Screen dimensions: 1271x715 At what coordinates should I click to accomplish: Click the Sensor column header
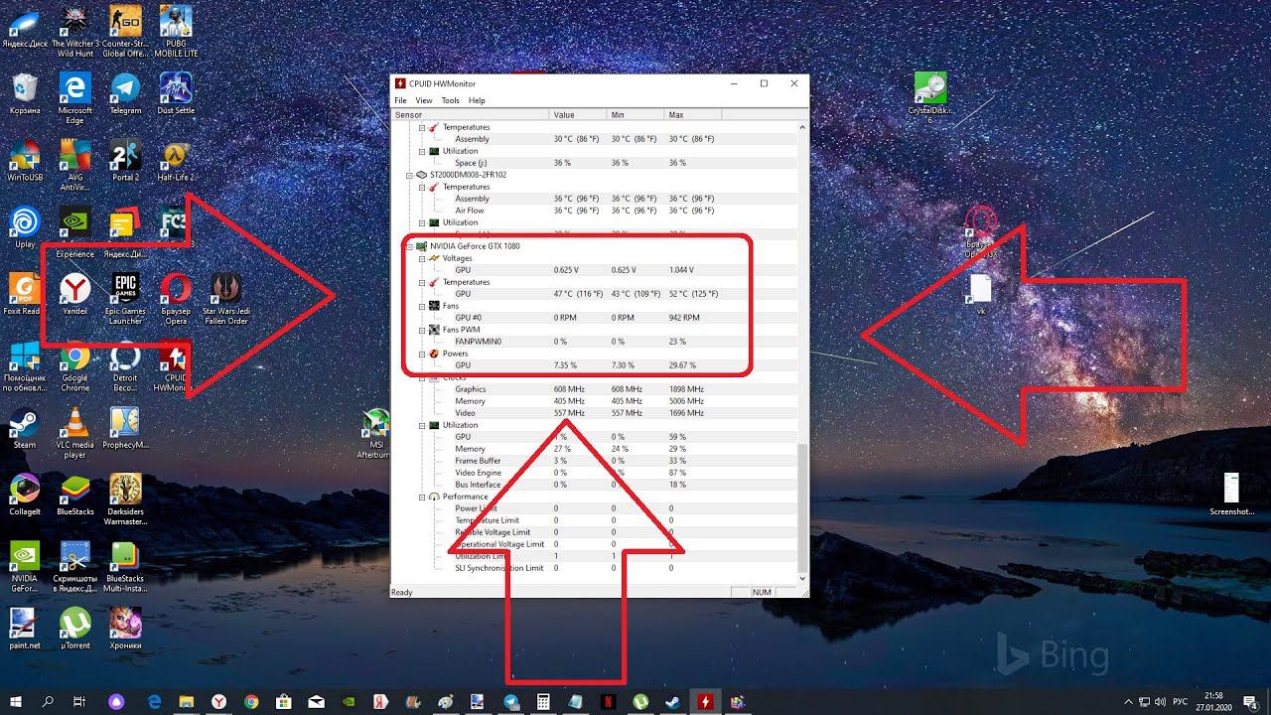point(471,115)
